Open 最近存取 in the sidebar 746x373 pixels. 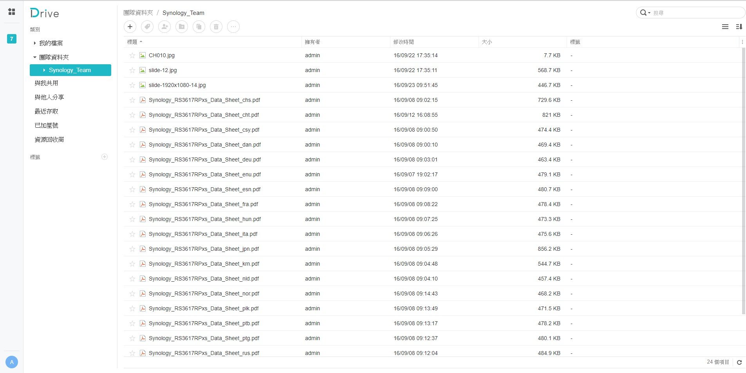[x=46, y=111]
